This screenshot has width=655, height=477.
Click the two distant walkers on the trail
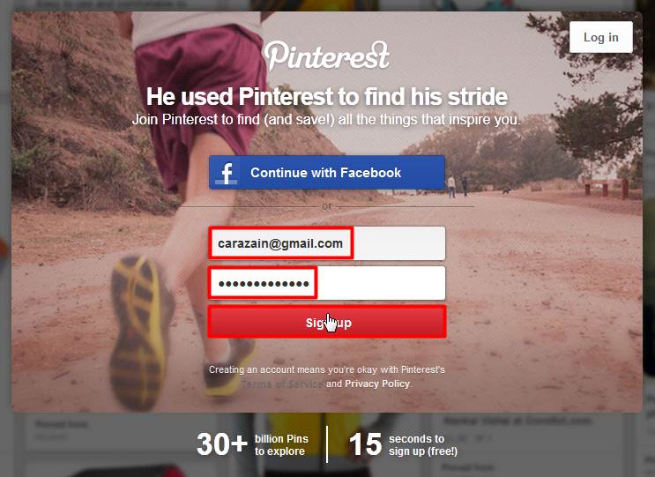tap(458, 186)
